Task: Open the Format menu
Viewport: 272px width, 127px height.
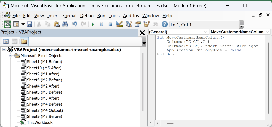Action: pyautogui.click(x=70, y=16)
